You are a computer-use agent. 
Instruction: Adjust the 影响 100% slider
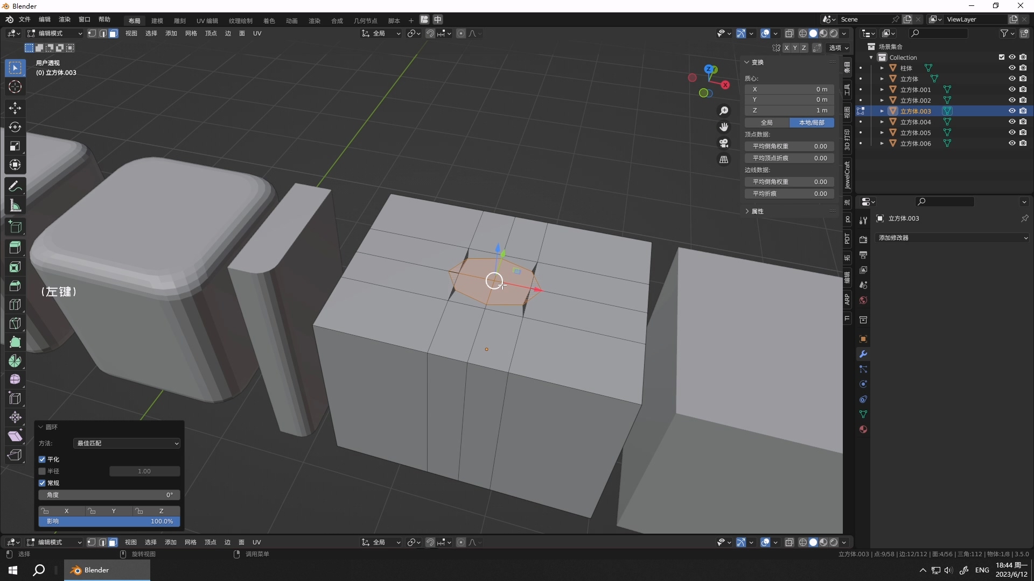pos(109,521)
